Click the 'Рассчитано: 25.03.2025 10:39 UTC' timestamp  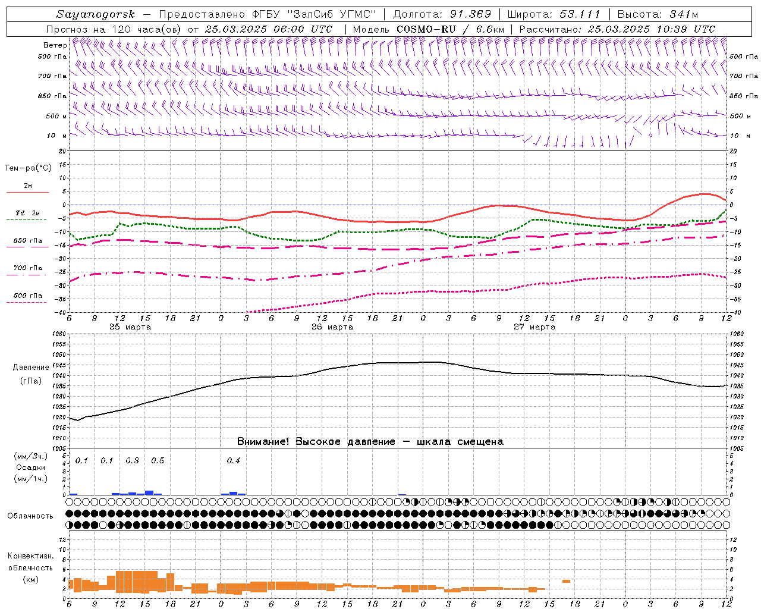tap(617, 29)
